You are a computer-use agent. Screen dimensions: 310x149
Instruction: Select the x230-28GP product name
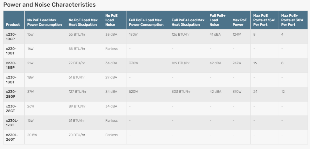11,94
